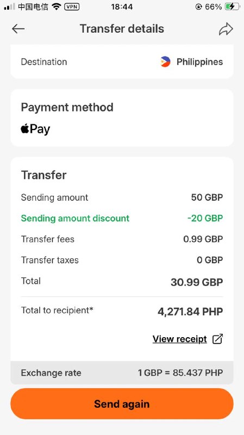Viewport: 244px width, 435px height.
Task: Tap the cellular signal bars icon
Action: click(9, 7)
